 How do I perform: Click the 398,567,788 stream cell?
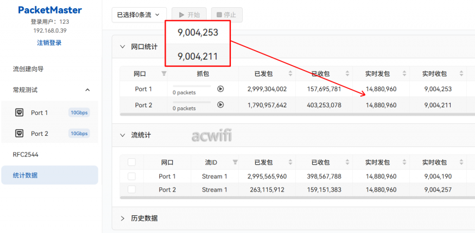tap(324, 177)
